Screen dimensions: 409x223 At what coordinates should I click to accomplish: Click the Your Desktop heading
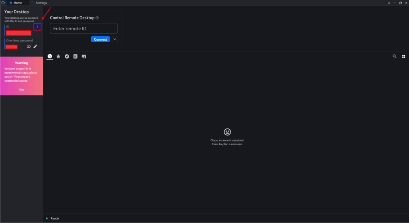16,12
